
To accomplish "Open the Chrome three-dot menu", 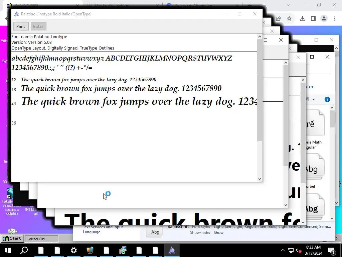I will point(335,19).
